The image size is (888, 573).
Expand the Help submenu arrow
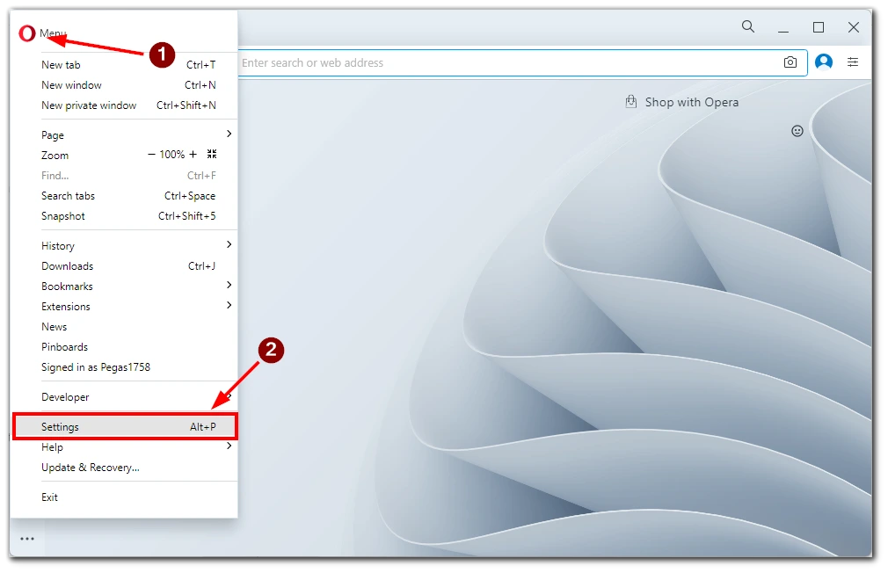[229, 446]
